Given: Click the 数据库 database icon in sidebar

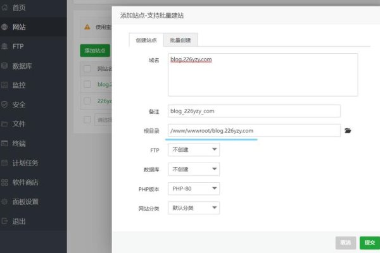Looking at the screenshot, I should (x=4, y=66).
